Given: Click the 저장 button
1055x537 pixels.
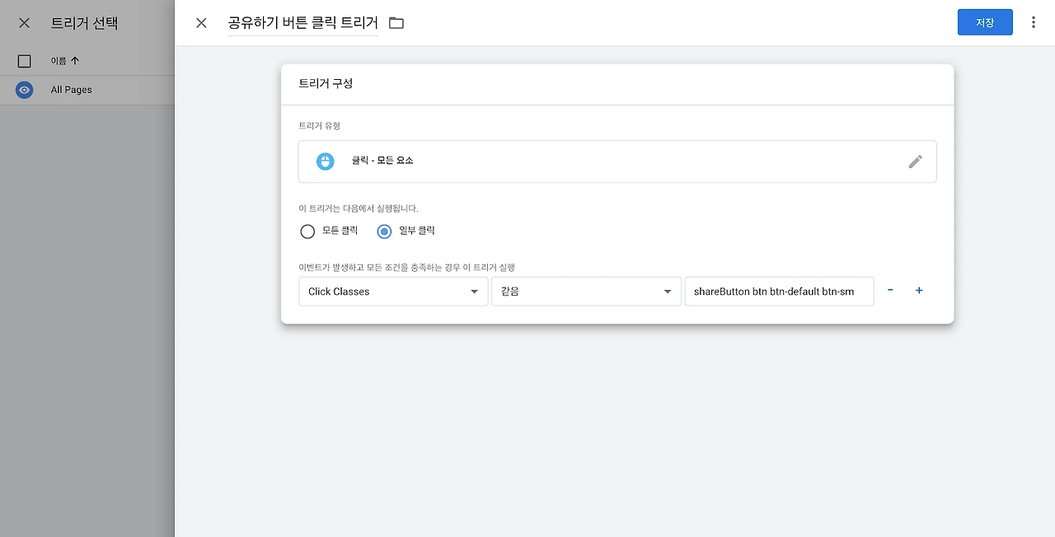Looking at the screenshot, I should point(985,22).
